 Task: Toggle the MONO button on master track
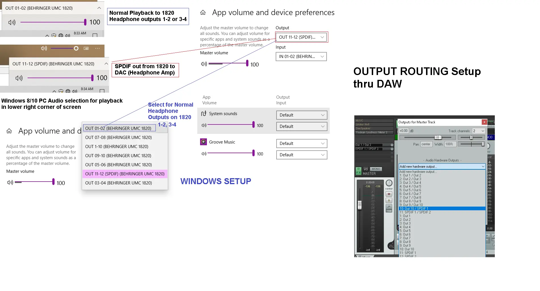pos(376,169)
